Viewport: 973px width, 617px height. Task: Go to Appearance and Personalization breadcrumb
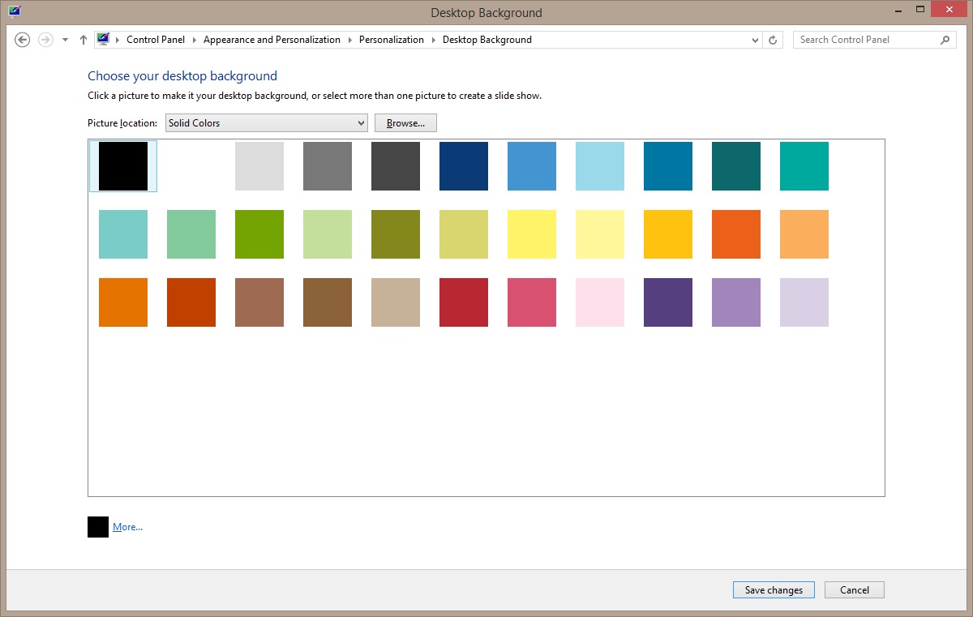(272, 40)
